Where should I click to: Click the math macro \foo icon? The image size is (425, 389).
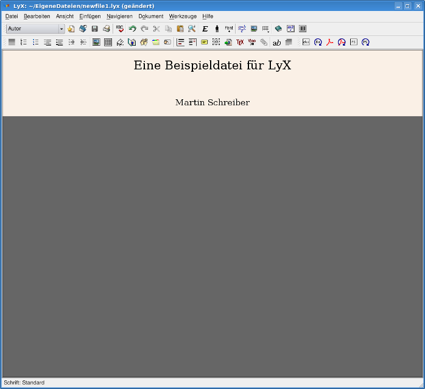pyautogui.click(x=252, y=42)
